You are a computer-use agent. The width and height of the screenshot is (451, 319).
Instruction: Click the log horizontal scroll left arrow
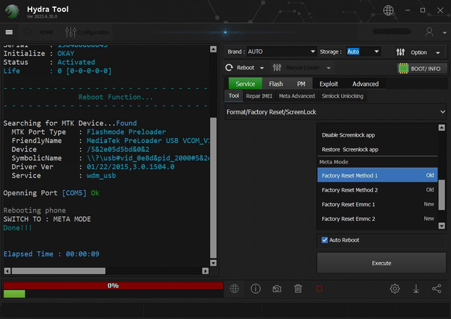8,270
